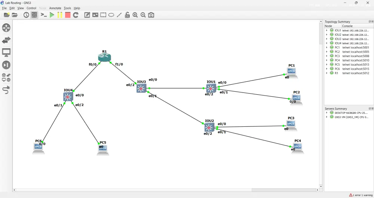Expand the R1 node in Topology Summary
The width and height of the screenshot is (374, 198).
(x=327, y=73)
